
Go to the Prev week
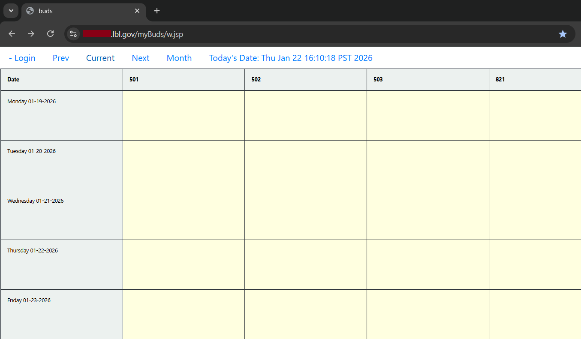pyautogui.click(x=61, y=58)
